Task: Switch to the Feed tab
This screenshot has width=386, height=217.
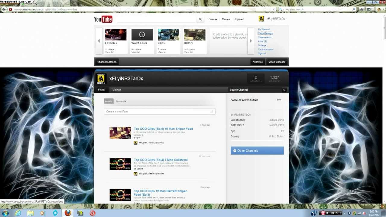Action: coord(101,90)
